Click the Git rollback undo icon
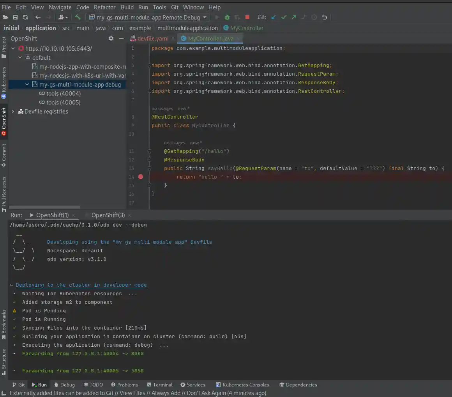452x397 pixels. point(324,17)
